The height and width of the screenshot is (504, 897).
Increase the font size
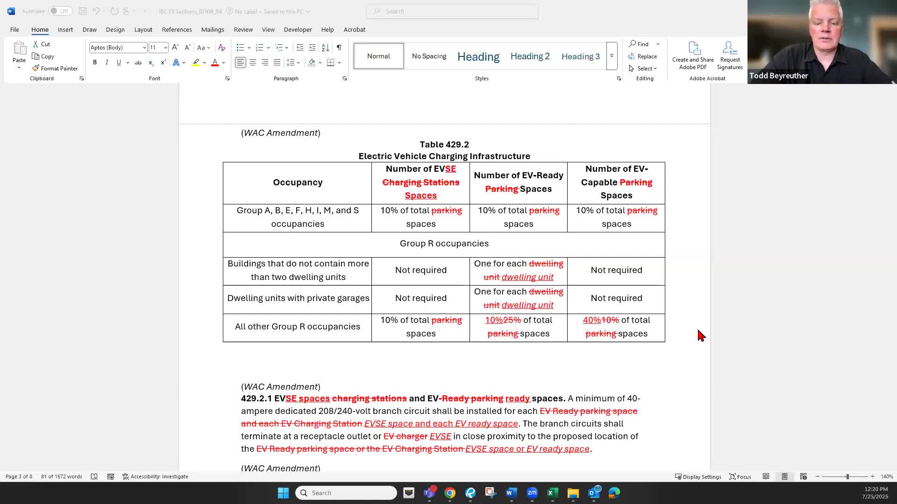(x=175, y=48)
